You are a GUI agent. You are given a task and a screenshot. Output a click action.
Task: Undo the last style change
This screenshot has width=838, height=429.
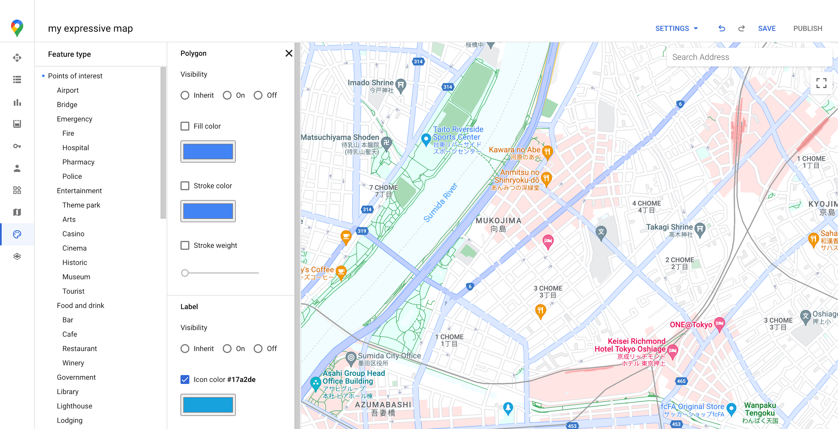coord(722,28)
